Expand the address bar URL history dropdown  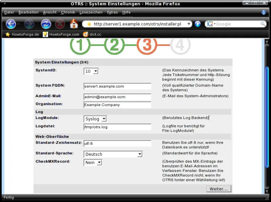pyautogui.click(x=189, y=24)
